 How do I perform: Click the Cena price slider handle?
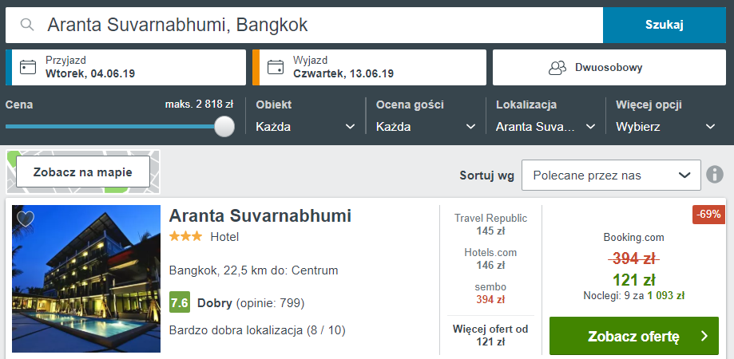pyautogui.click(x=224, y=126)
